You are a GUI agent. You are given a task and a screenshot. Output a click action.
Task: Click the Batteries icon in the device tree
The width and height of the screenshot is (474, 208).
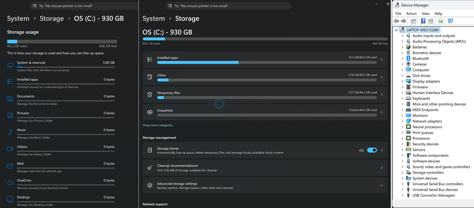pyautogui.click(x=408, y=47)
